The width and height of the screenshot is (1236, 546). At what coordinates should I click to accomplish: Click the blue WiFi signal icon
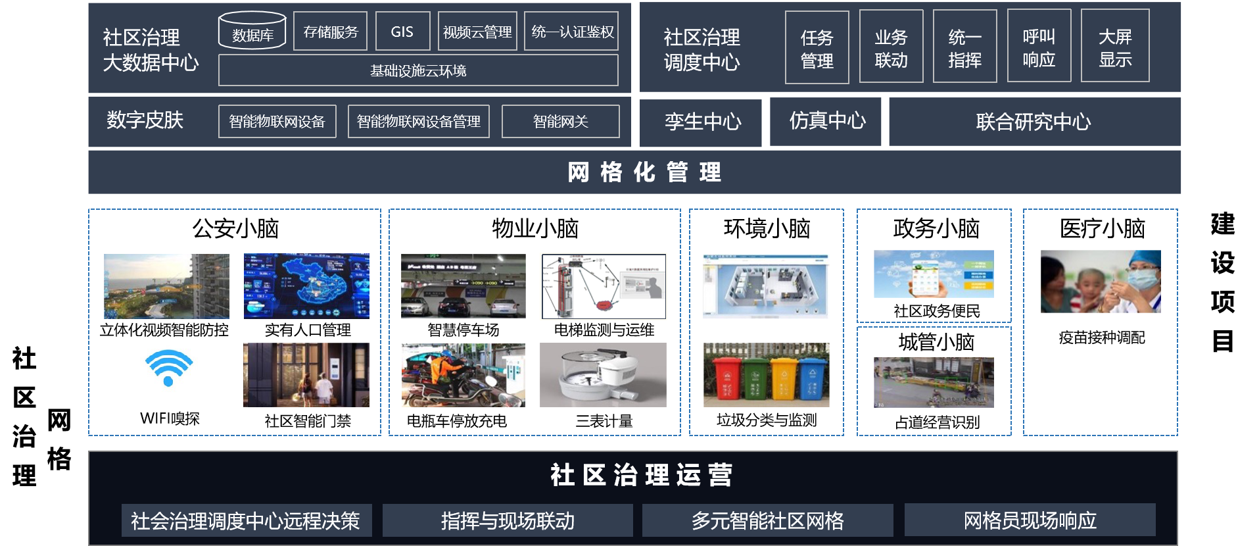[169, 369]
